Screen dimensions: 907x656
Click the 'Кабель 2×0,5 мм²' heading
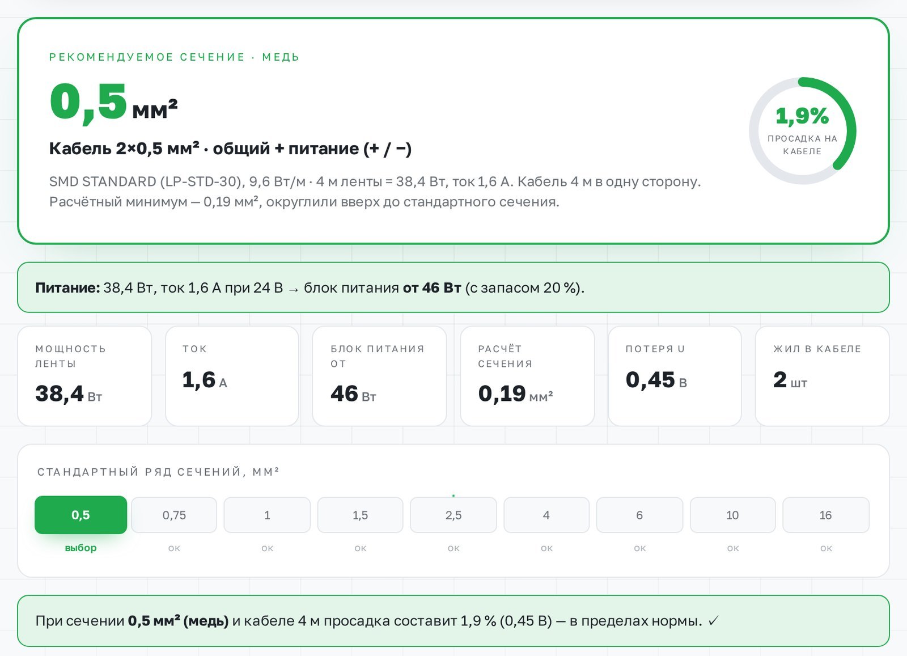[230, 149]
